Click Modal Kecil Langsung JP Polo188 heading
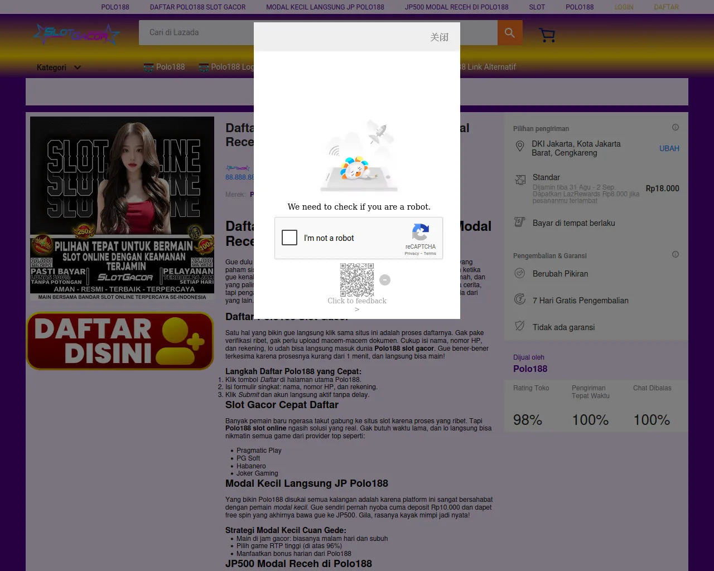714x571 pixels. (307, 483)
